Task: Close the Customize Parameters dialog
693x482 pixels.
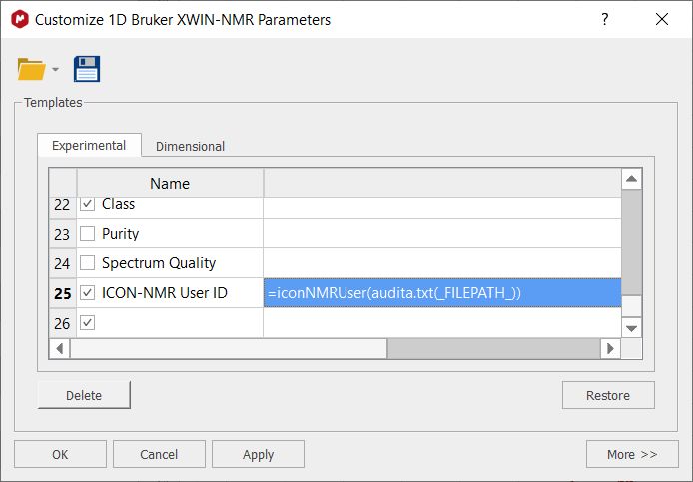Action: point(662,19)
